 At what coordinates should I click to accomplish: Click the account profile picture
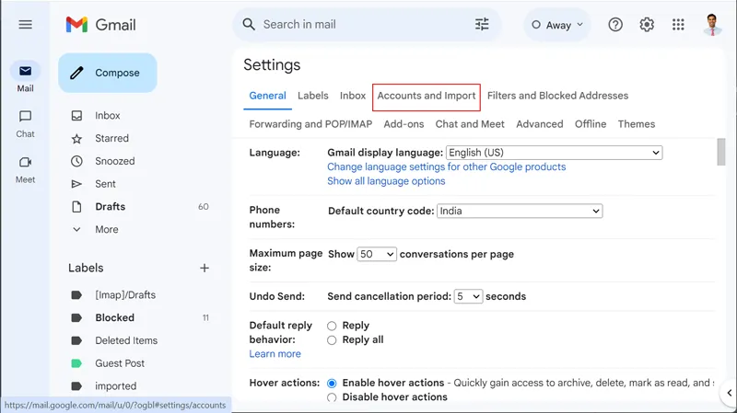(712, 25)
